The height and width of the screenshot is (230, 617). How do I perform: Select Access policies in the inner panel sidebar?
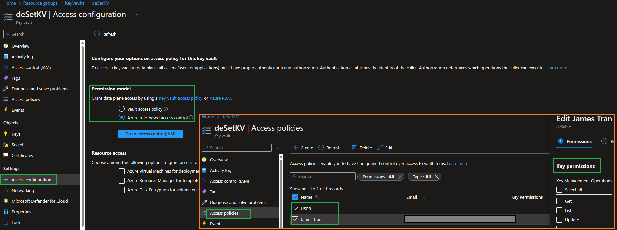(224, 213)
